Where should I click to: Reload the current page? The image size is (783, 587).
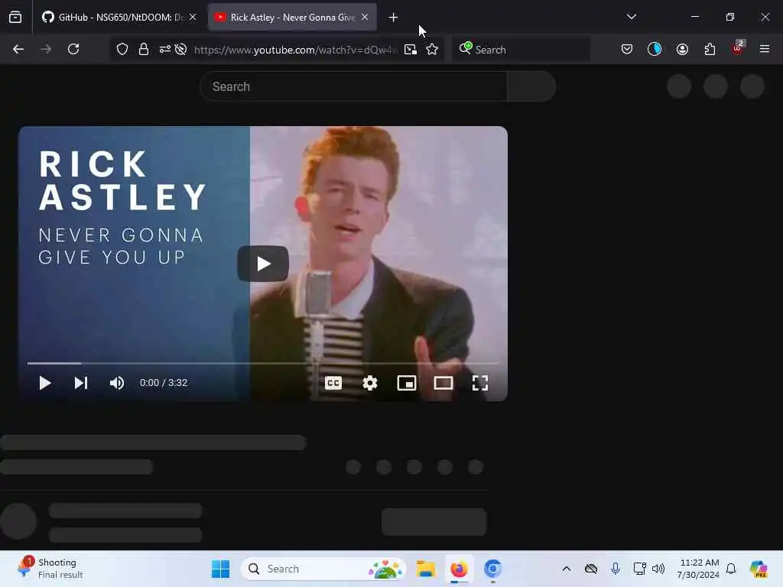click(73, 49)
